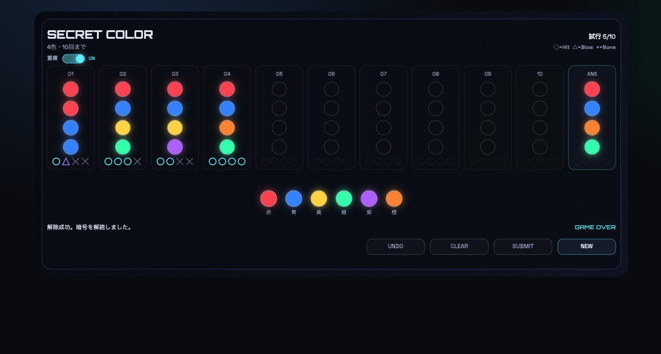
Task: Pick the purple (紫) color from palette
Action: [x=369, y=198]
